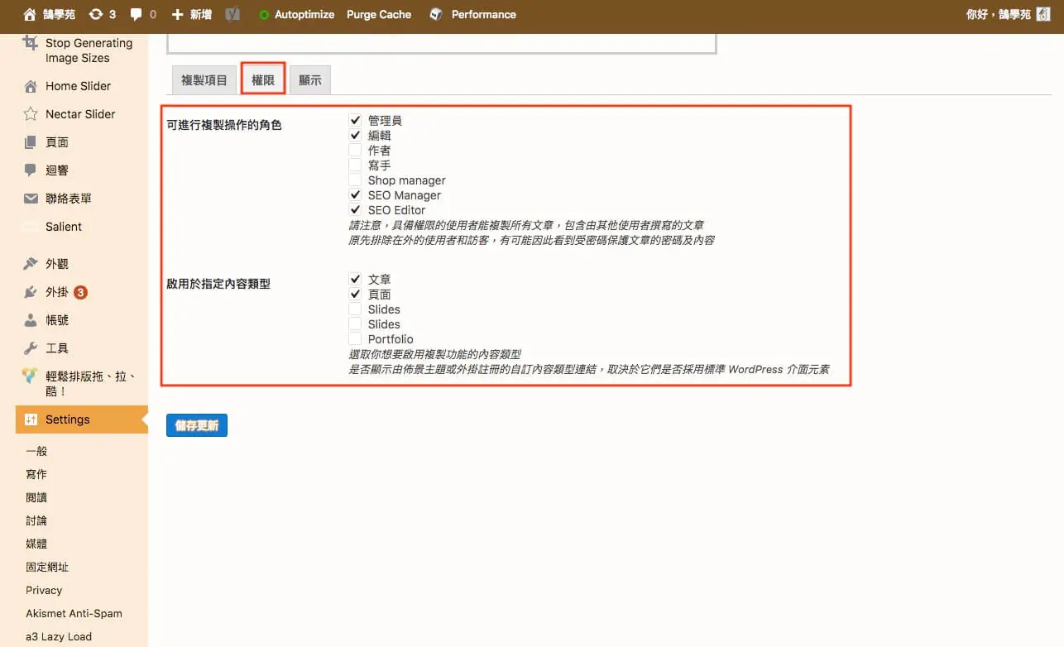Uncheck the SEO Editor checkbox

(x=355, y=210)
